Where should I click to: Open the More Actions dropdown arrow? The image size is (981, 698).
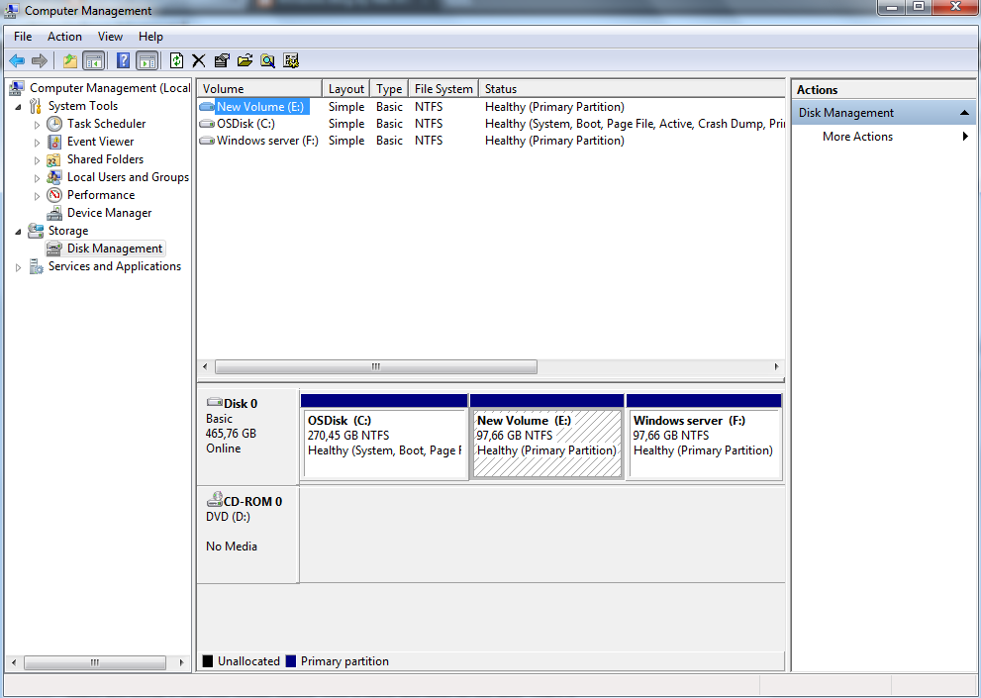point(965,136)
